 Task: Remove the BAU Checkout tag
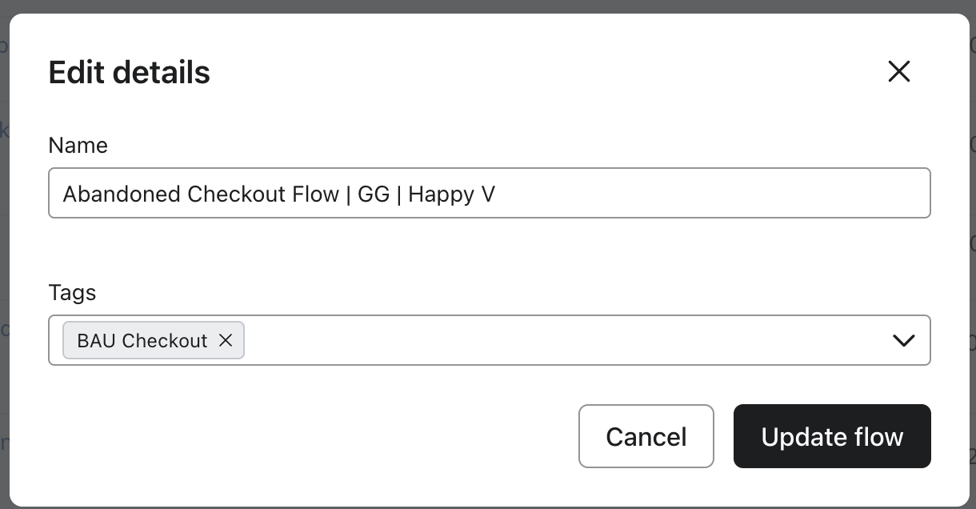click(x=226, y=340)
